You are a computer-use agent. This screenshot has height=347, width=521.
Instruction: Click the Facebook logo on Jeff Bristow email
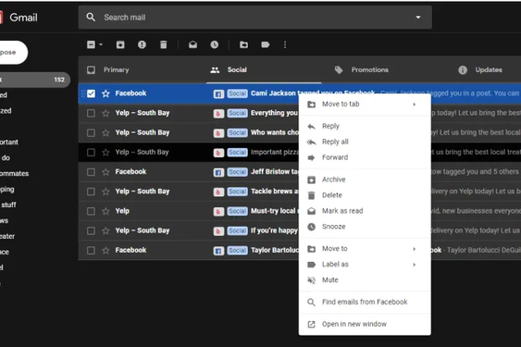tap(218, 172)
